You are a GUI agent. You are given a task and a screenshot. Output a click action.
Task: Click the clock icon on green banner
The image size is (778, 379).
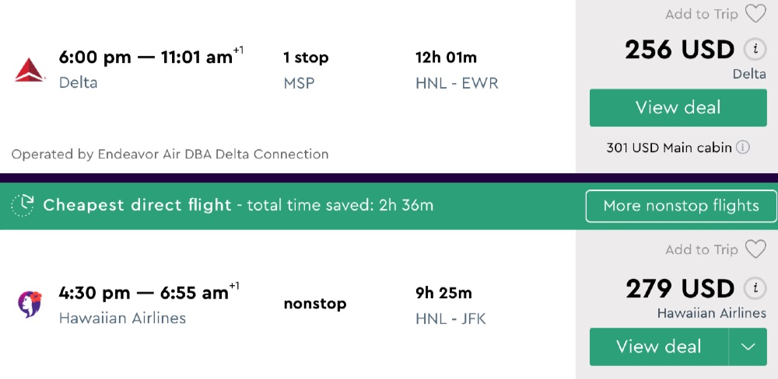pos(23,205)
